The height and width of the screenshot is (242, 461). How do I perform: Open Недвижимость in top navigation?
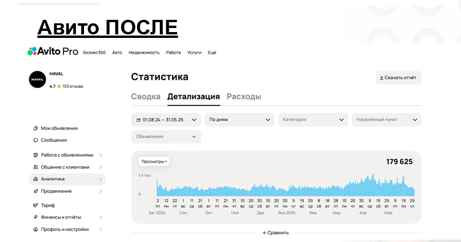pyautogui.click(x=144, y=52)
